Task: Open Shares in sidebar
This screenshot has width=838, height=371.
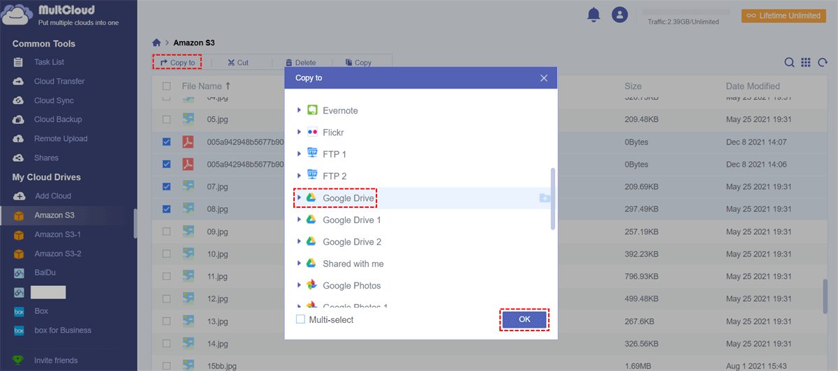Action: pyautogui.click(x=46, y=158)
